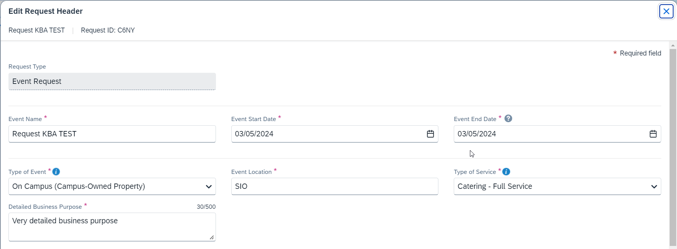Click the 30/500 character counter
The image size is (677, 249).
(x=206, y=207)
